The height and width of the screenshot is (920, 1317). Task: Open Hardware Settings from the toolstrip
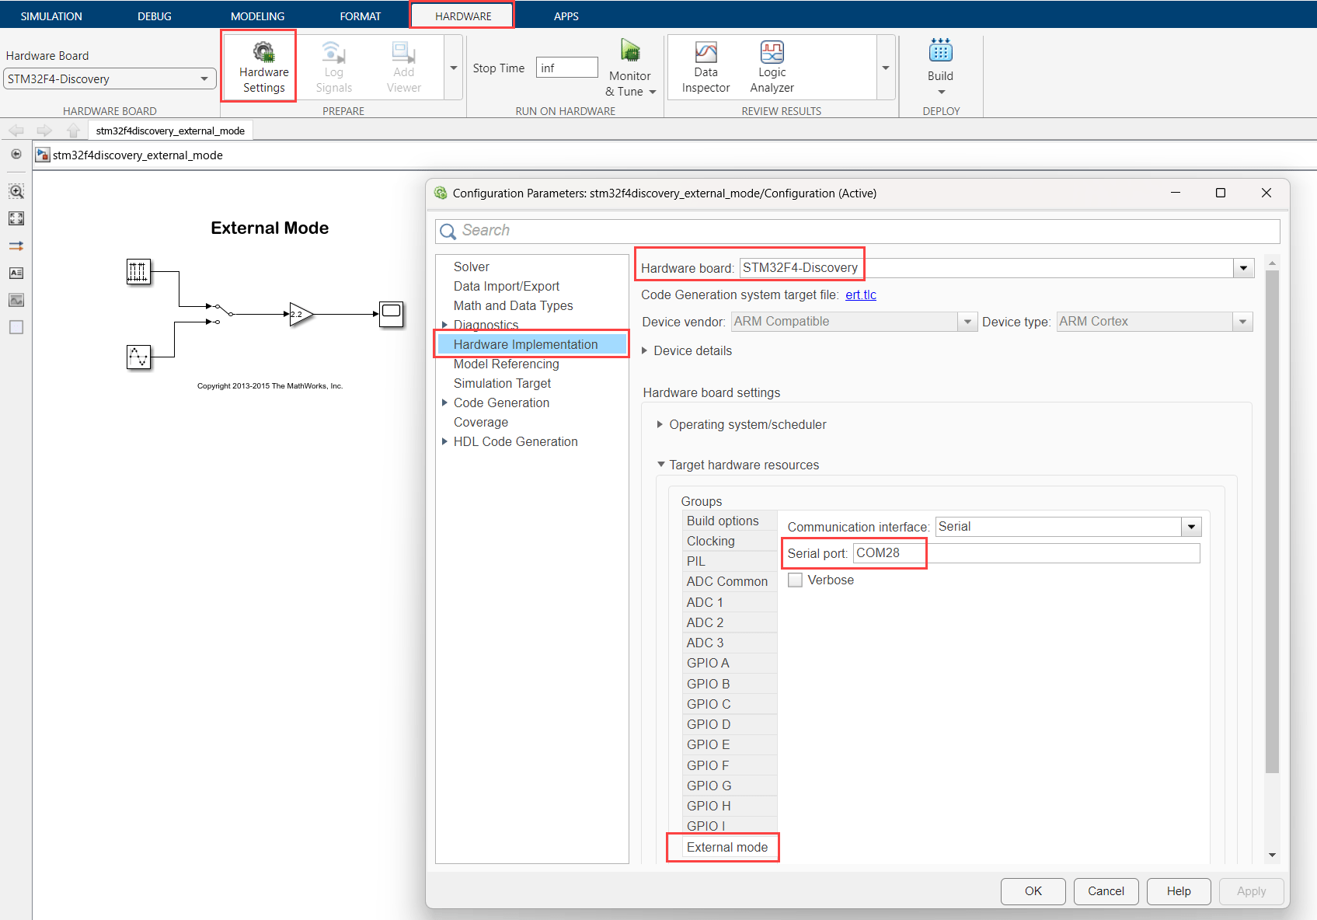[263, 67]
